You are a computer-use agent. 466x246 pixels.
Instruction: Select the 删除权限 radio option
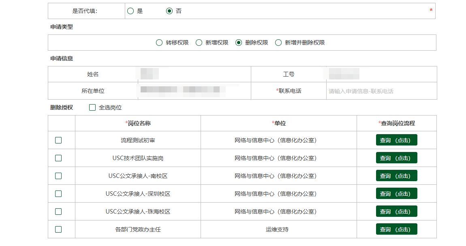click(239, 43)
